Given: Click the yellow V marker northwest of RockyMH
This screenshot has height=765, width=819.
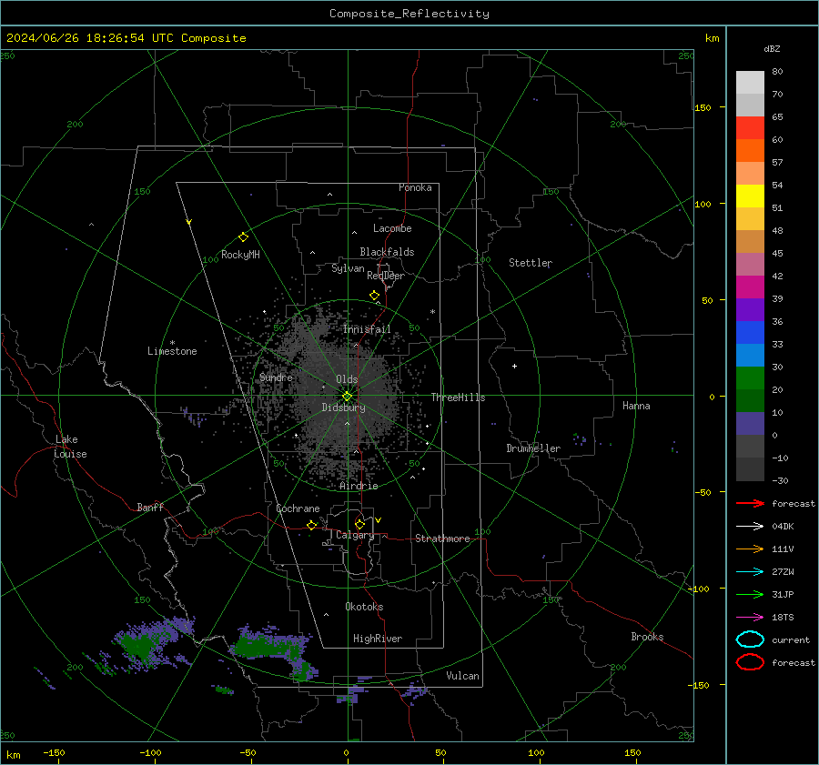Looking at the screenshot, I should 189,222.
